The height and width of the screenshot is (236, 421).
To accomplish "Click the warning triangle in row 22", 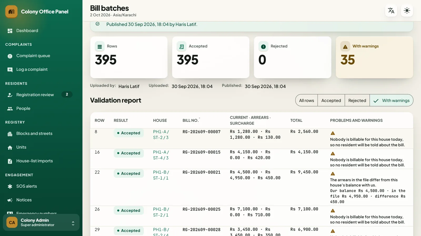I will pos(333,174).
